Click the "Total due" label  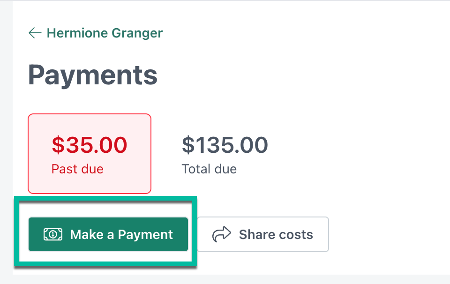pyautogui.click(x=209, y=169)
